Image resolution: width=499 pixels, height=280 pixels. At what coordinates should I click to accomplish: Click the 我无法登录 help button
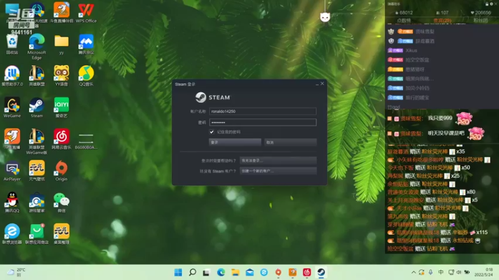(278, 161)
